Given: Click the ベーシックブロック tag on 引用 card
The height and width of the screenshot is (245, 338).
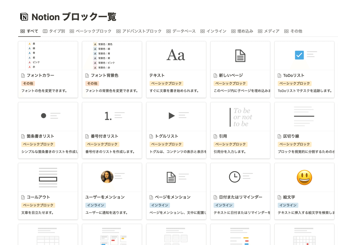Looking at the screenshot, I should (230, 144).
